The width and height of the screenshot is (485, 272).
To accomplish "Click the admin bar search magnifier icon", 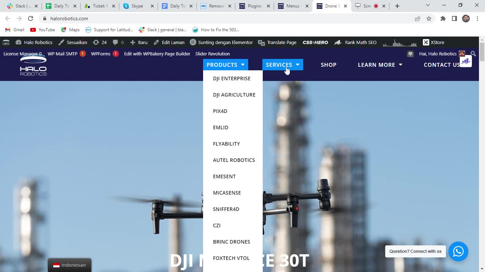I will pyautogui.click(x=473, y=54).
